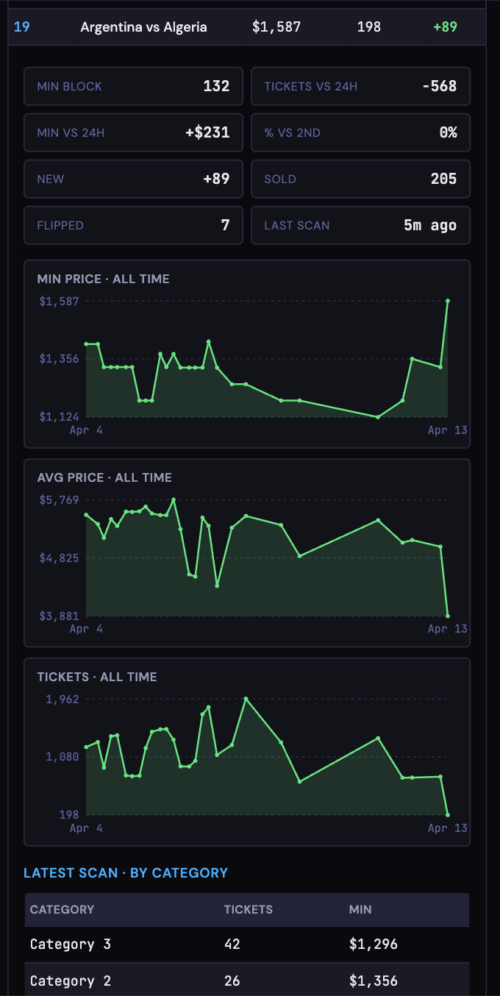500x996 pixels.
Task: Click the LAST SCAN card showing 5m ago
Action: coord(360,225)
